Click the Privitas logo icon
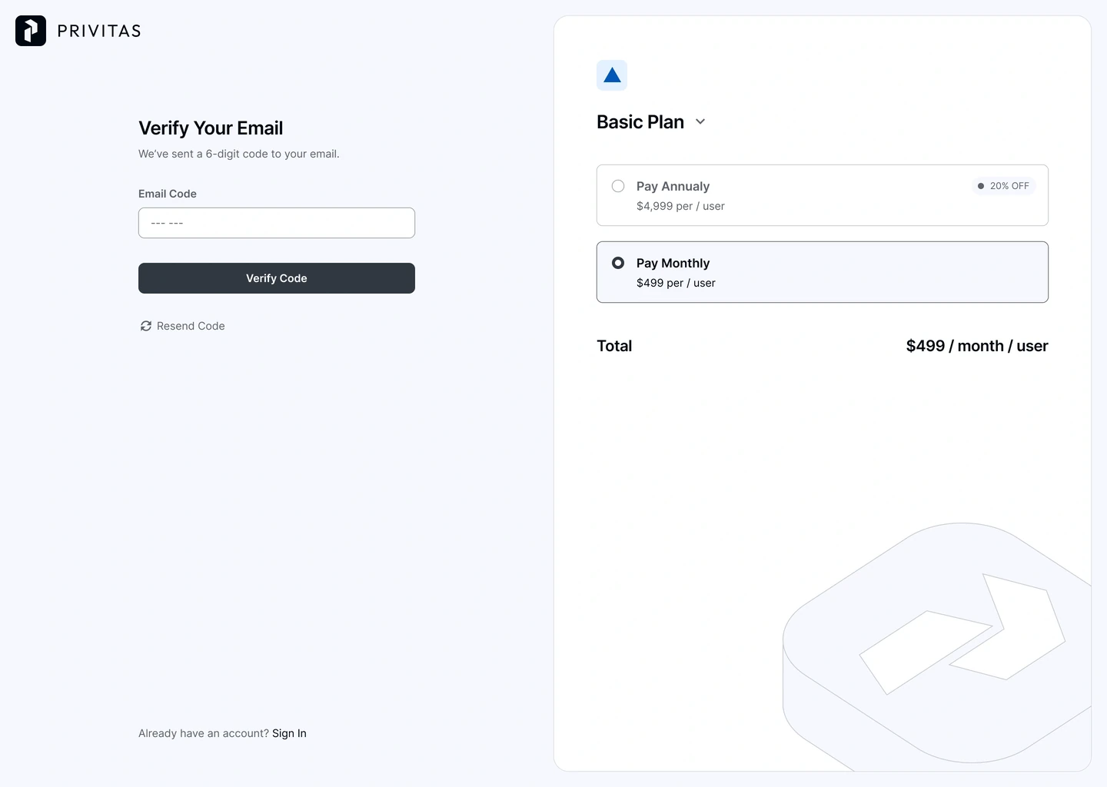Screen dimensions: 1107x787 [31, 31]
